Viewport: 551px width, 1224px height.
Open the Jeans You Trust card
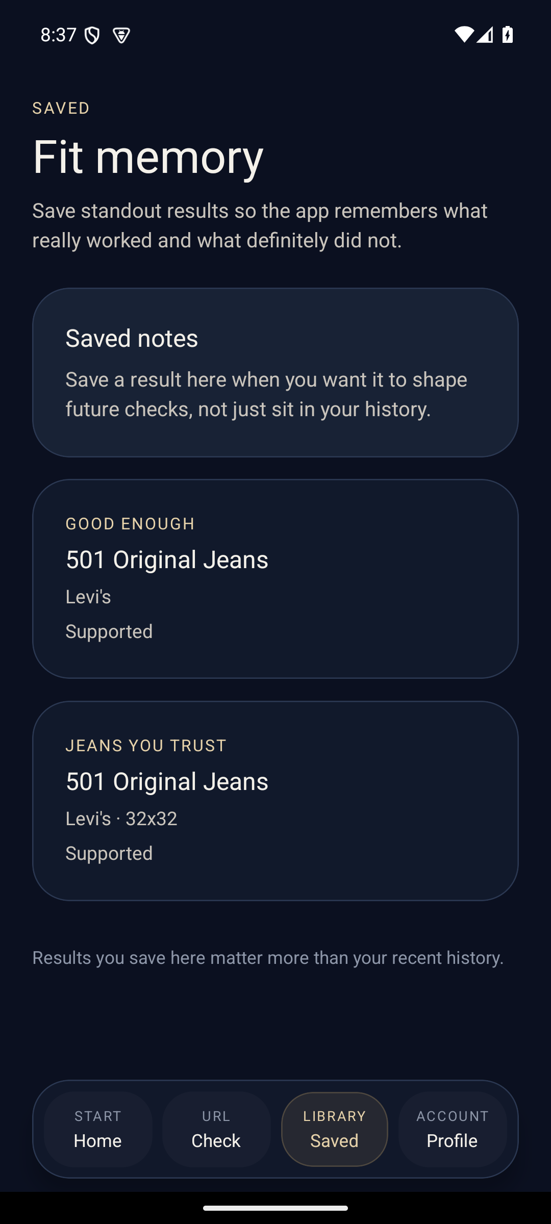(275, 801)
